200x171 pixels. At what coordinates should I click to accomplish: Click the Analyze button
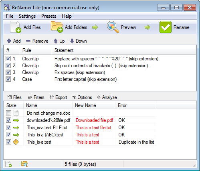(107, 97)
